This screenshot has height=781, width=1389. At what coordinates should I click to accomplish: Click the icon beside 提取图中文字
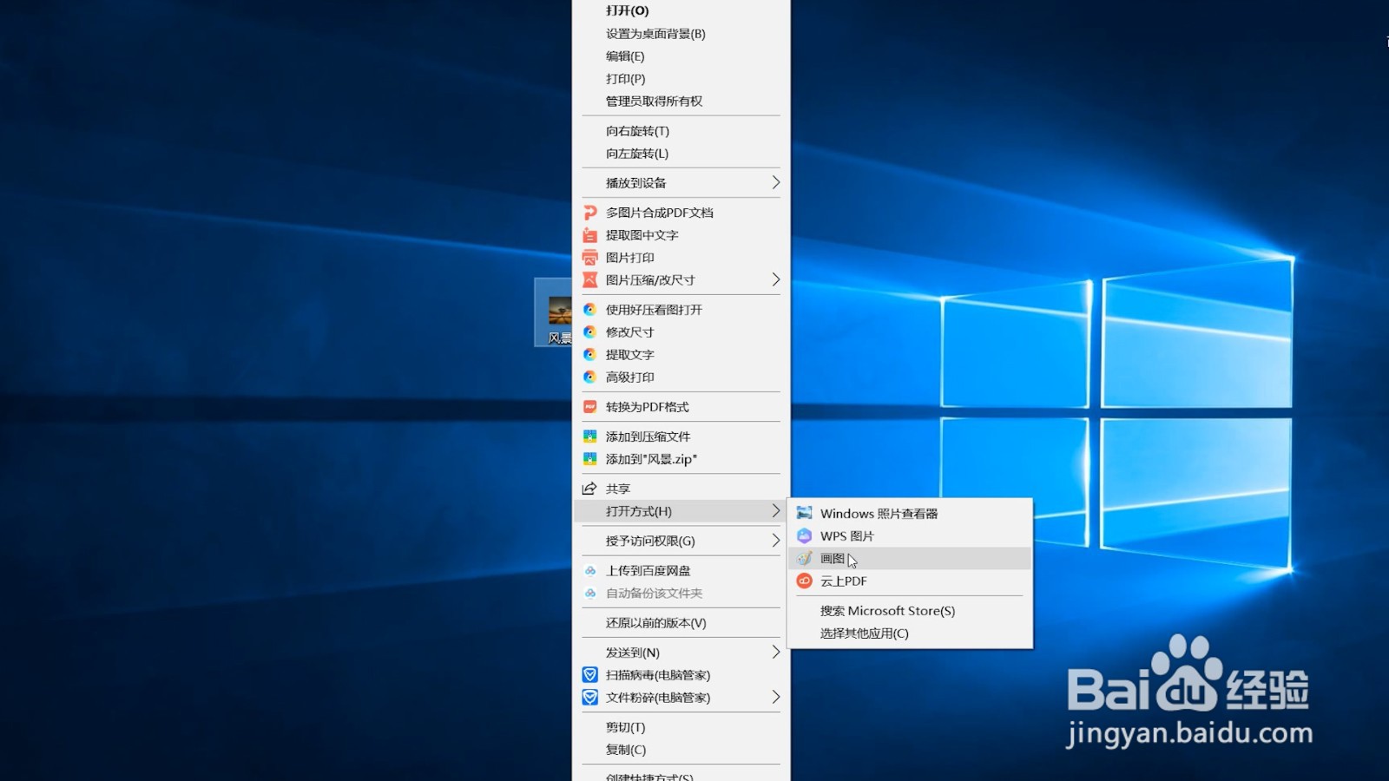pyautogui.click(x=589, y=235)
